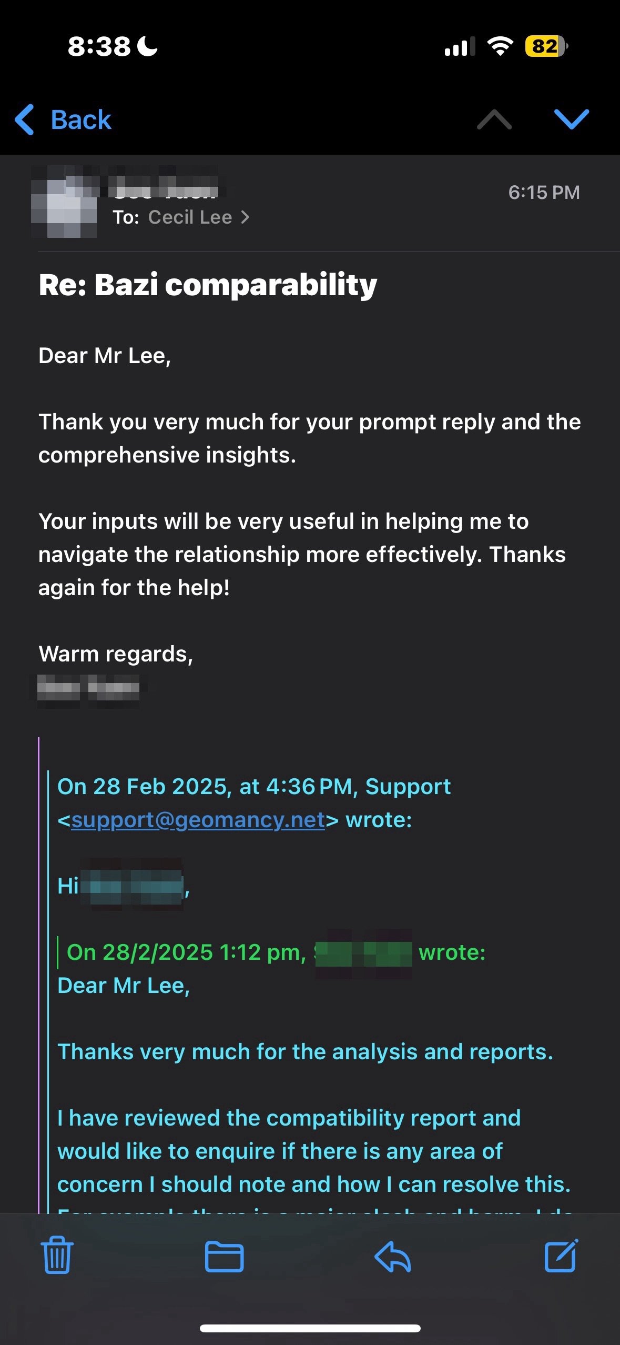Tap the Focus moon icon beside the clock
The height and width of the screenshot is (1345, 620).
(x=147, y=46)
